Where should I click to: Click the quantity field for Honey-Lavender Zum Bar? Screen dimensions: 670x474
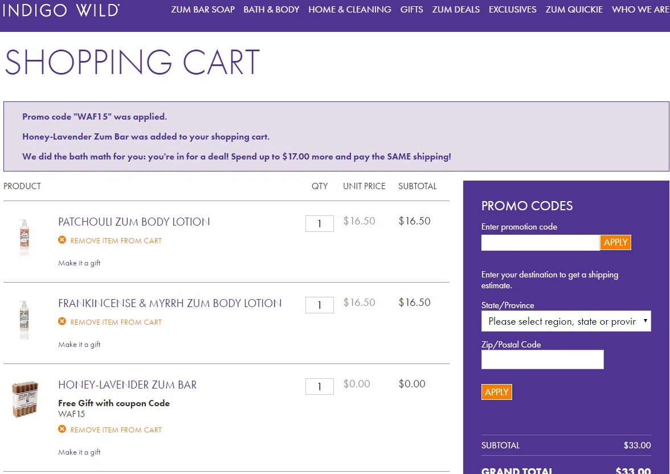click(x=319, y=386)
